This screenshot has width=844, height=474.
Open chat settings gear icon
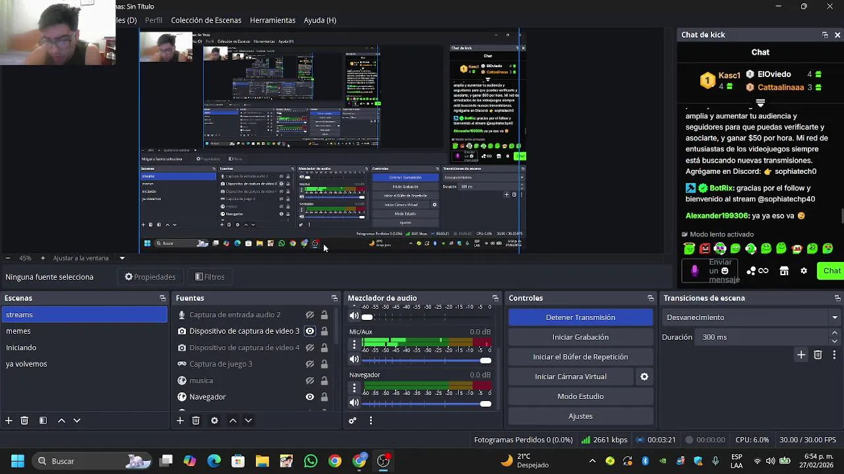point(804,271)
